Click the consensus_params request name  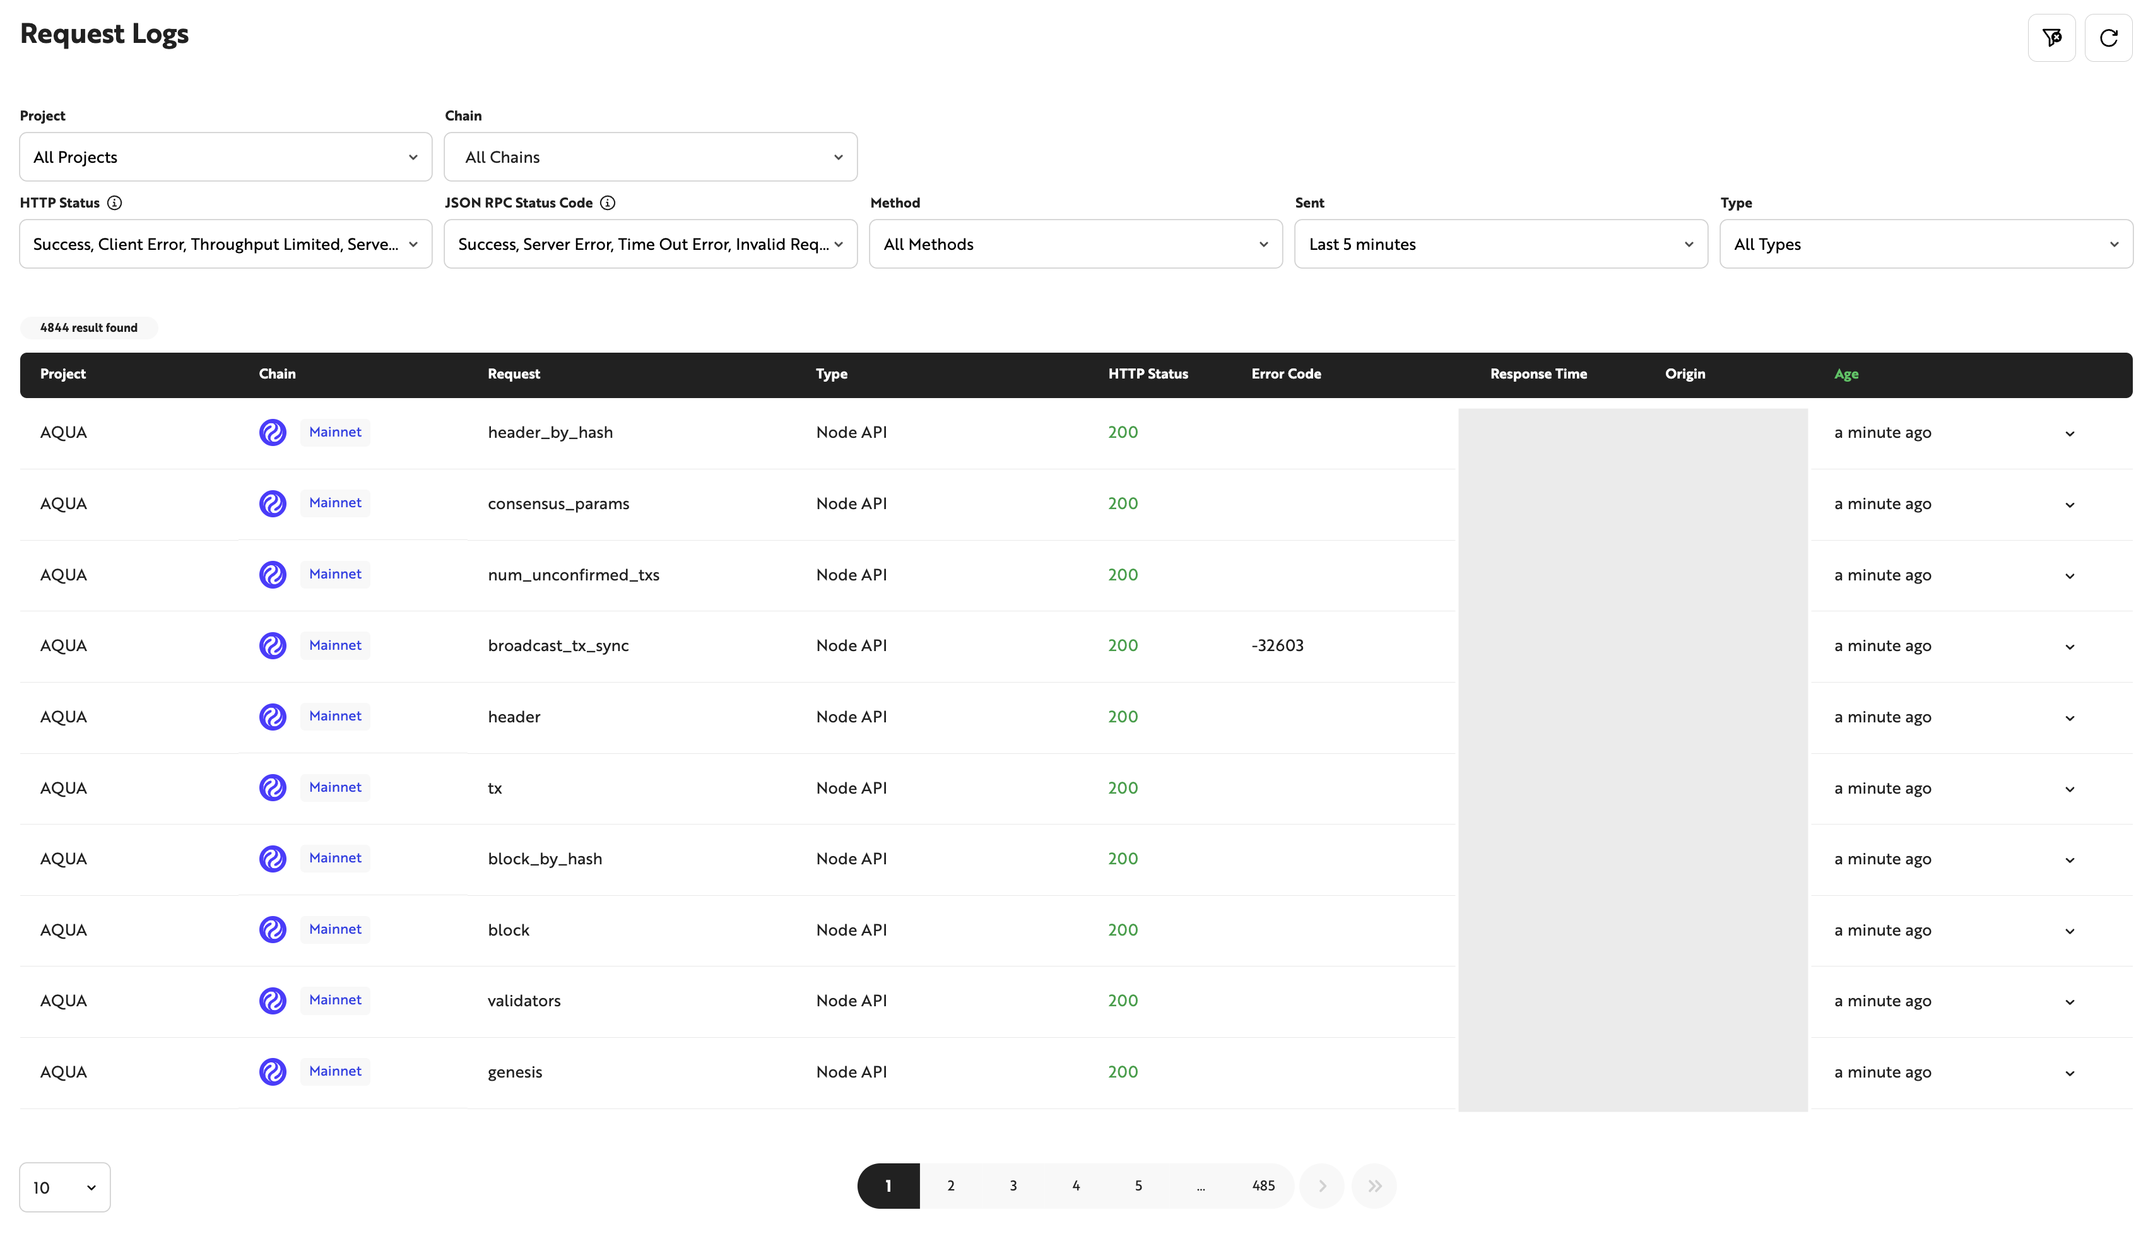click(558, 503)
